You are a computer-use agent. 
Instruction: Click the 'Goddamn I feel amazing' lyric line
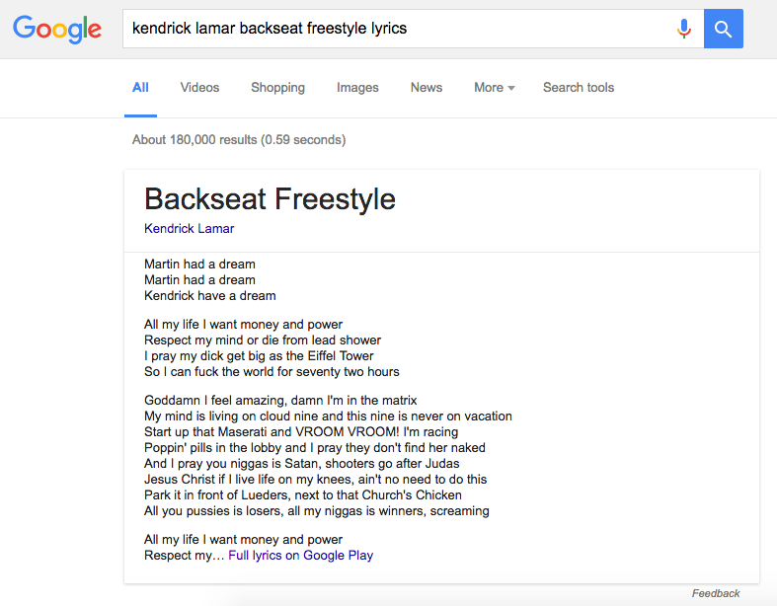[280, 401]
